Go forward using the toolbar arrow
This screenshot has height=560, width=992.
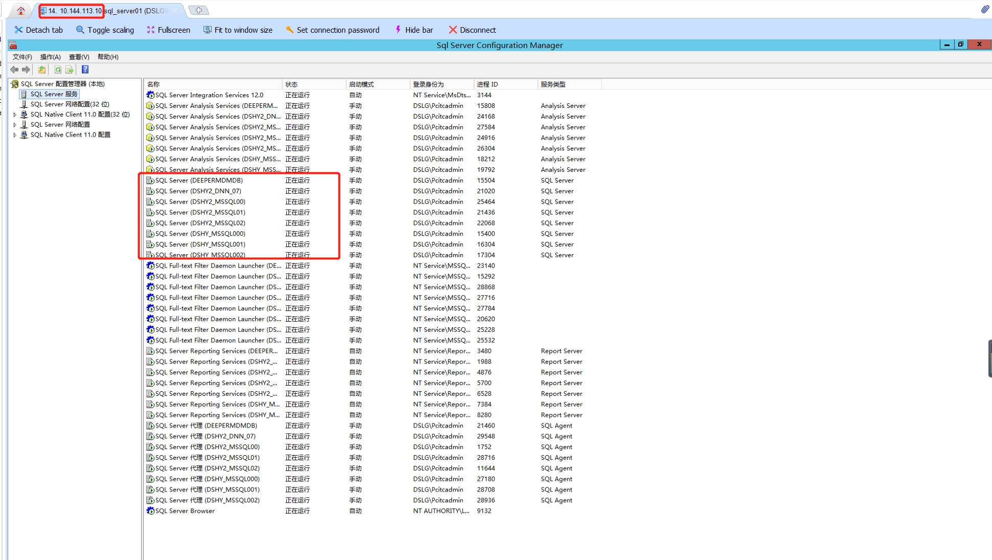click(x=26, y=70)
